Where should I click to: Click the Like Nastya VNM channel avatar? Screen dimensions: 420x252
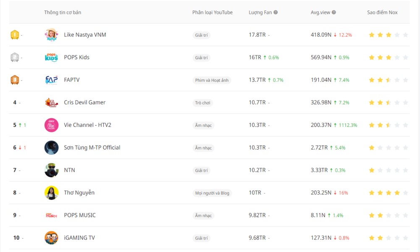point(51,35)
